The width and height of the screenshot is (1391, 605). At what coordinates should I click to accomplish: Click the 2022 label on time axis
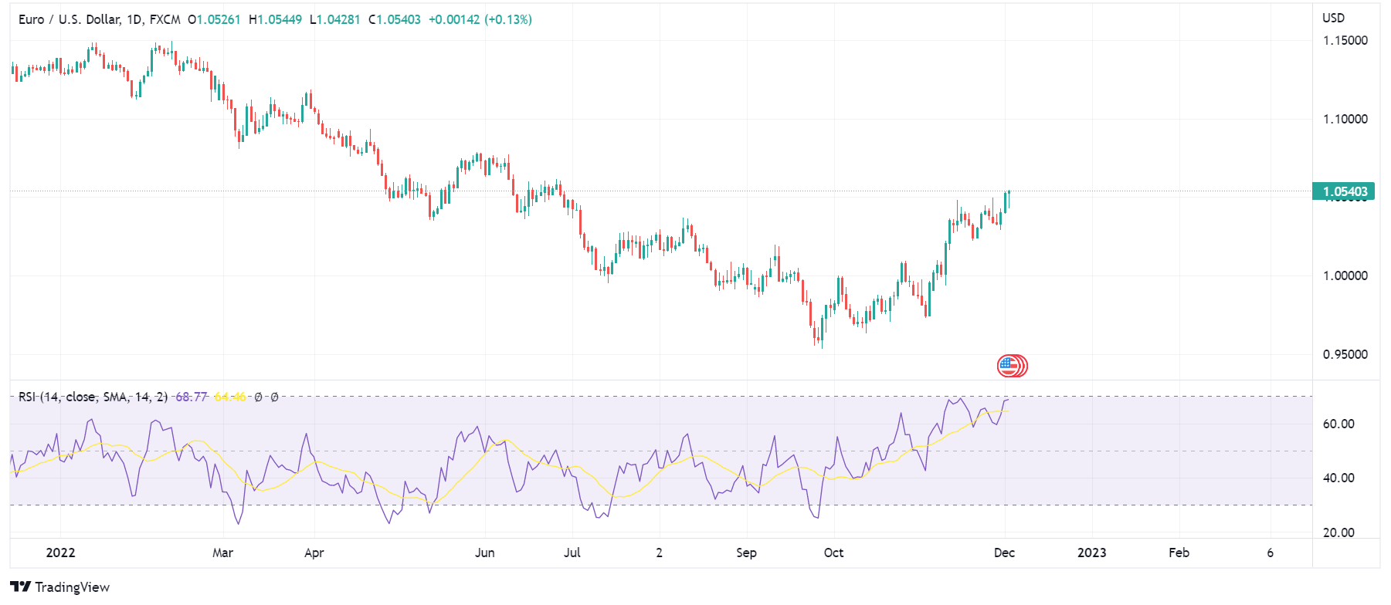[x=61, y=553]
